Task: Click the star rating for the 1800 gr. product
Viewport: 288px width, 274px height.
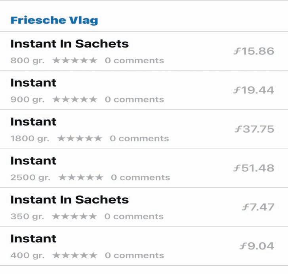Action: 80,138
